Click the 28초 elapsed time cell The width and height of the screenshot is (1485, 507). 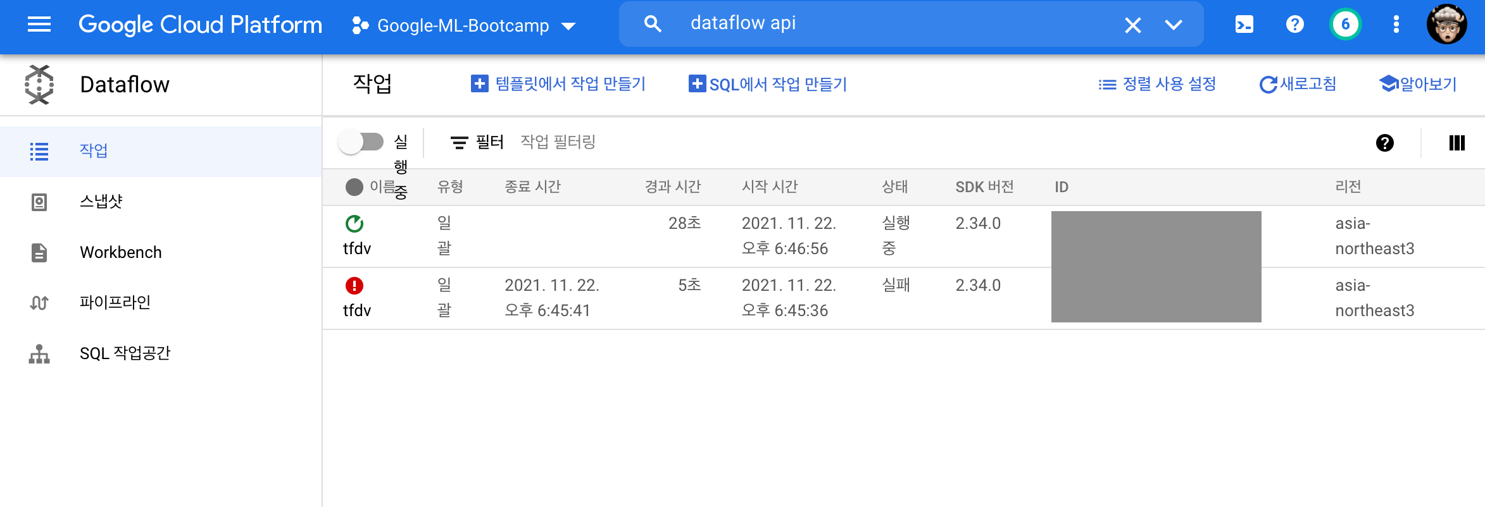[x=685, y=223]
